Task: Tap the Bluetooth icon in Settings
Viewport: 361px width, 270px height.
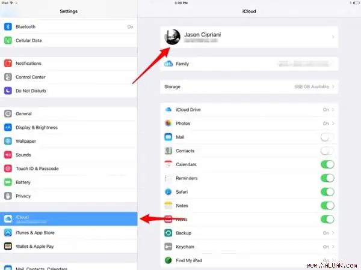Action: click(8, 26)
